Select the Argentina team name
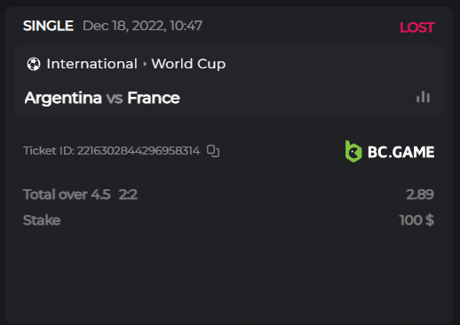 [x=63, y=98]
